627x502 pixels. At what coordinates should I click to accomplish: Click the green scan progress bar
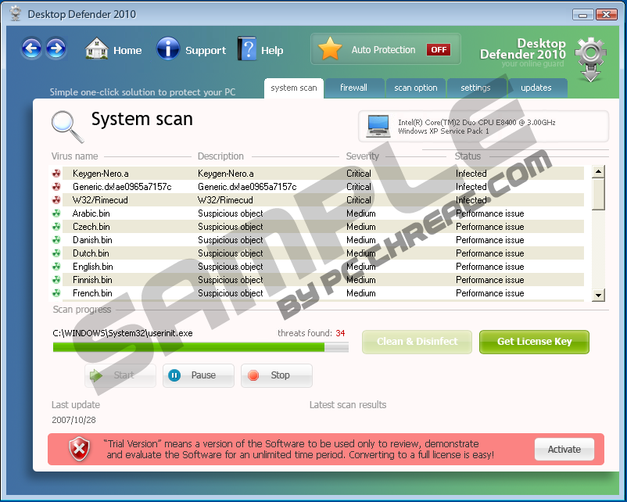(200, 346)
